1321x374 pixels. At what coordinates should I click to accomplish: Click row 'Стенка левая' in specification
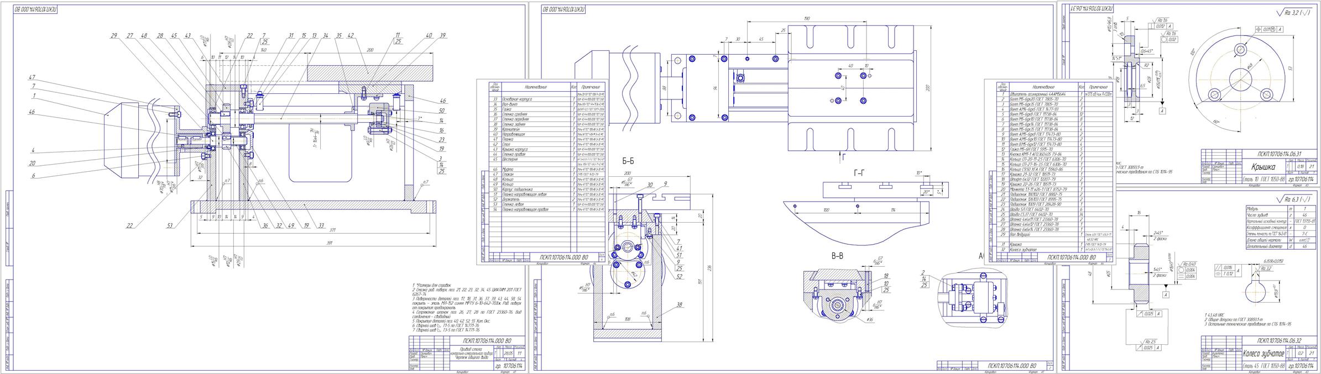click(547, 204)
